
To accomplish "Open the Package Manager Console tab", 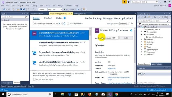I will [17, 86].
